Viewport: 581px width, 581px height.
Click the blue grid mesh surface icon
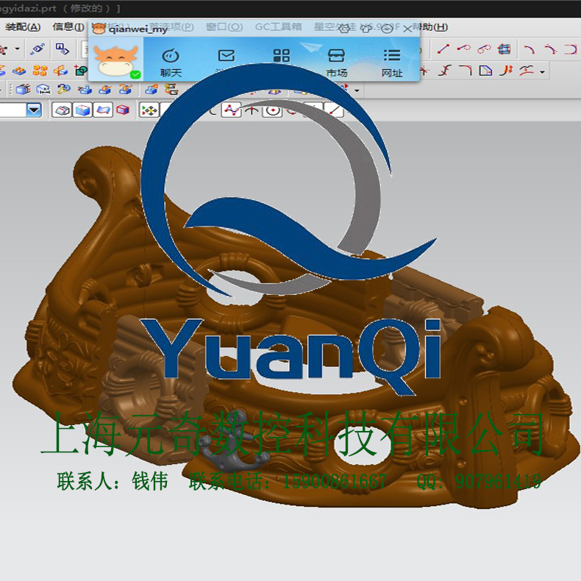click(504, 49)
